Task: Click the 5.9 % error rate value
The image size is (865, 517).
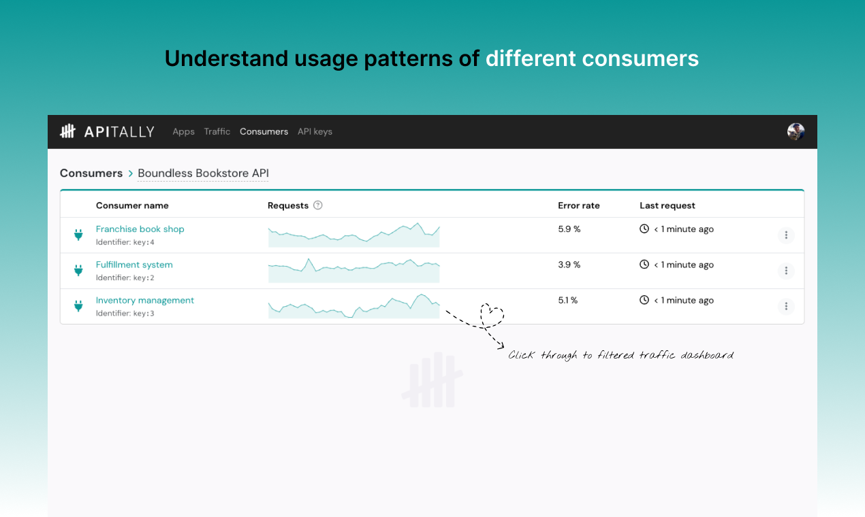Action: [569, 229]
